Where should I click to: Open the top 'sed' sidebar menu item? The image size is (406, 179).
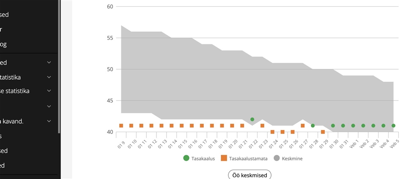coord(4,15)
